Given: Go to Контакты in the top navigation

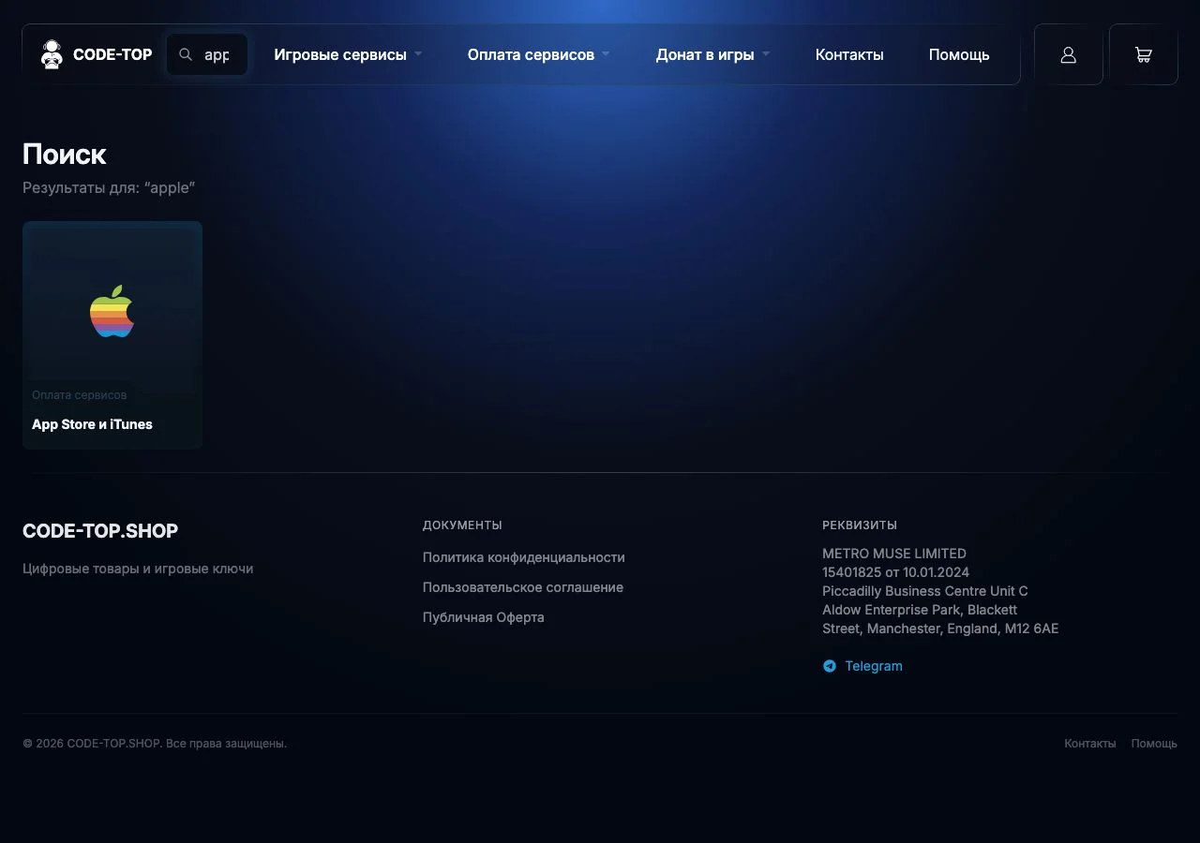Looking at the screenshot, I should point(849,54).
